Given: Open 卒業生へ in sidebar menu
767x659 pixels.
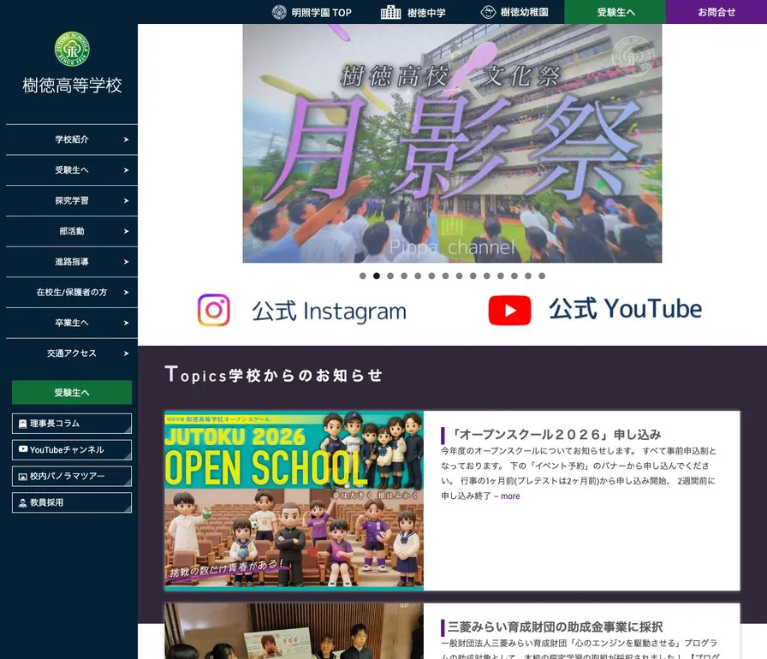Looking at the screenshot, I should coord(72,323).
